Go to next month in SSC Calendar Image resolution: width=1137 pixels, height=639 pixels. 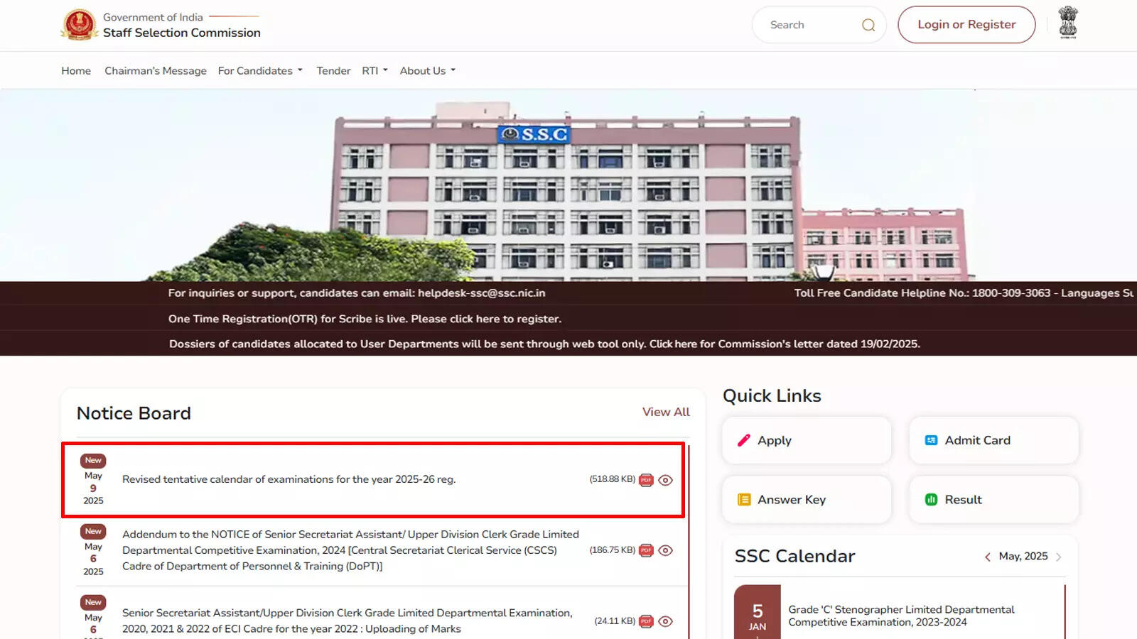pos(1059,557)
